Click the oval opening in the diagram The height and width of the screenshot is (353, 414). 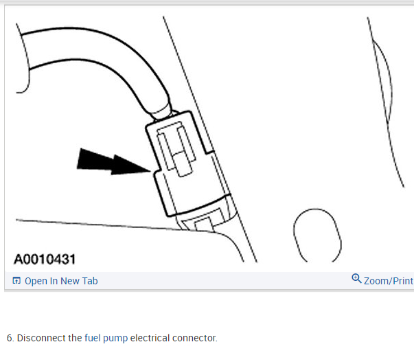[317, 236]
